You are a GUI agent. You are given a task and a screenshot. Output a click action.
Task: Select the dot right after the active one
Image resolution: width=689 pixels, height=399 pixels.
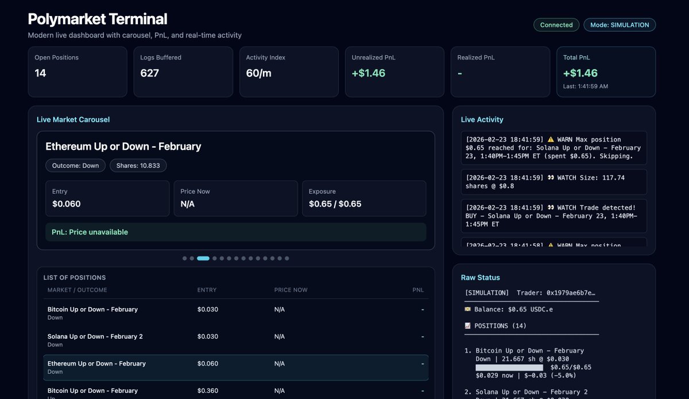[x=215, y=258]
